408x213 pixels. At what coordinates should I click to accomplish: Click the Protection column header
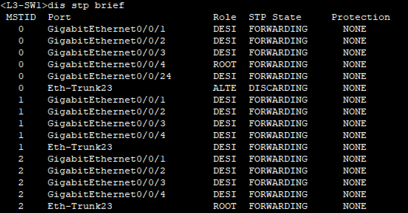click(x=360, y=17)
